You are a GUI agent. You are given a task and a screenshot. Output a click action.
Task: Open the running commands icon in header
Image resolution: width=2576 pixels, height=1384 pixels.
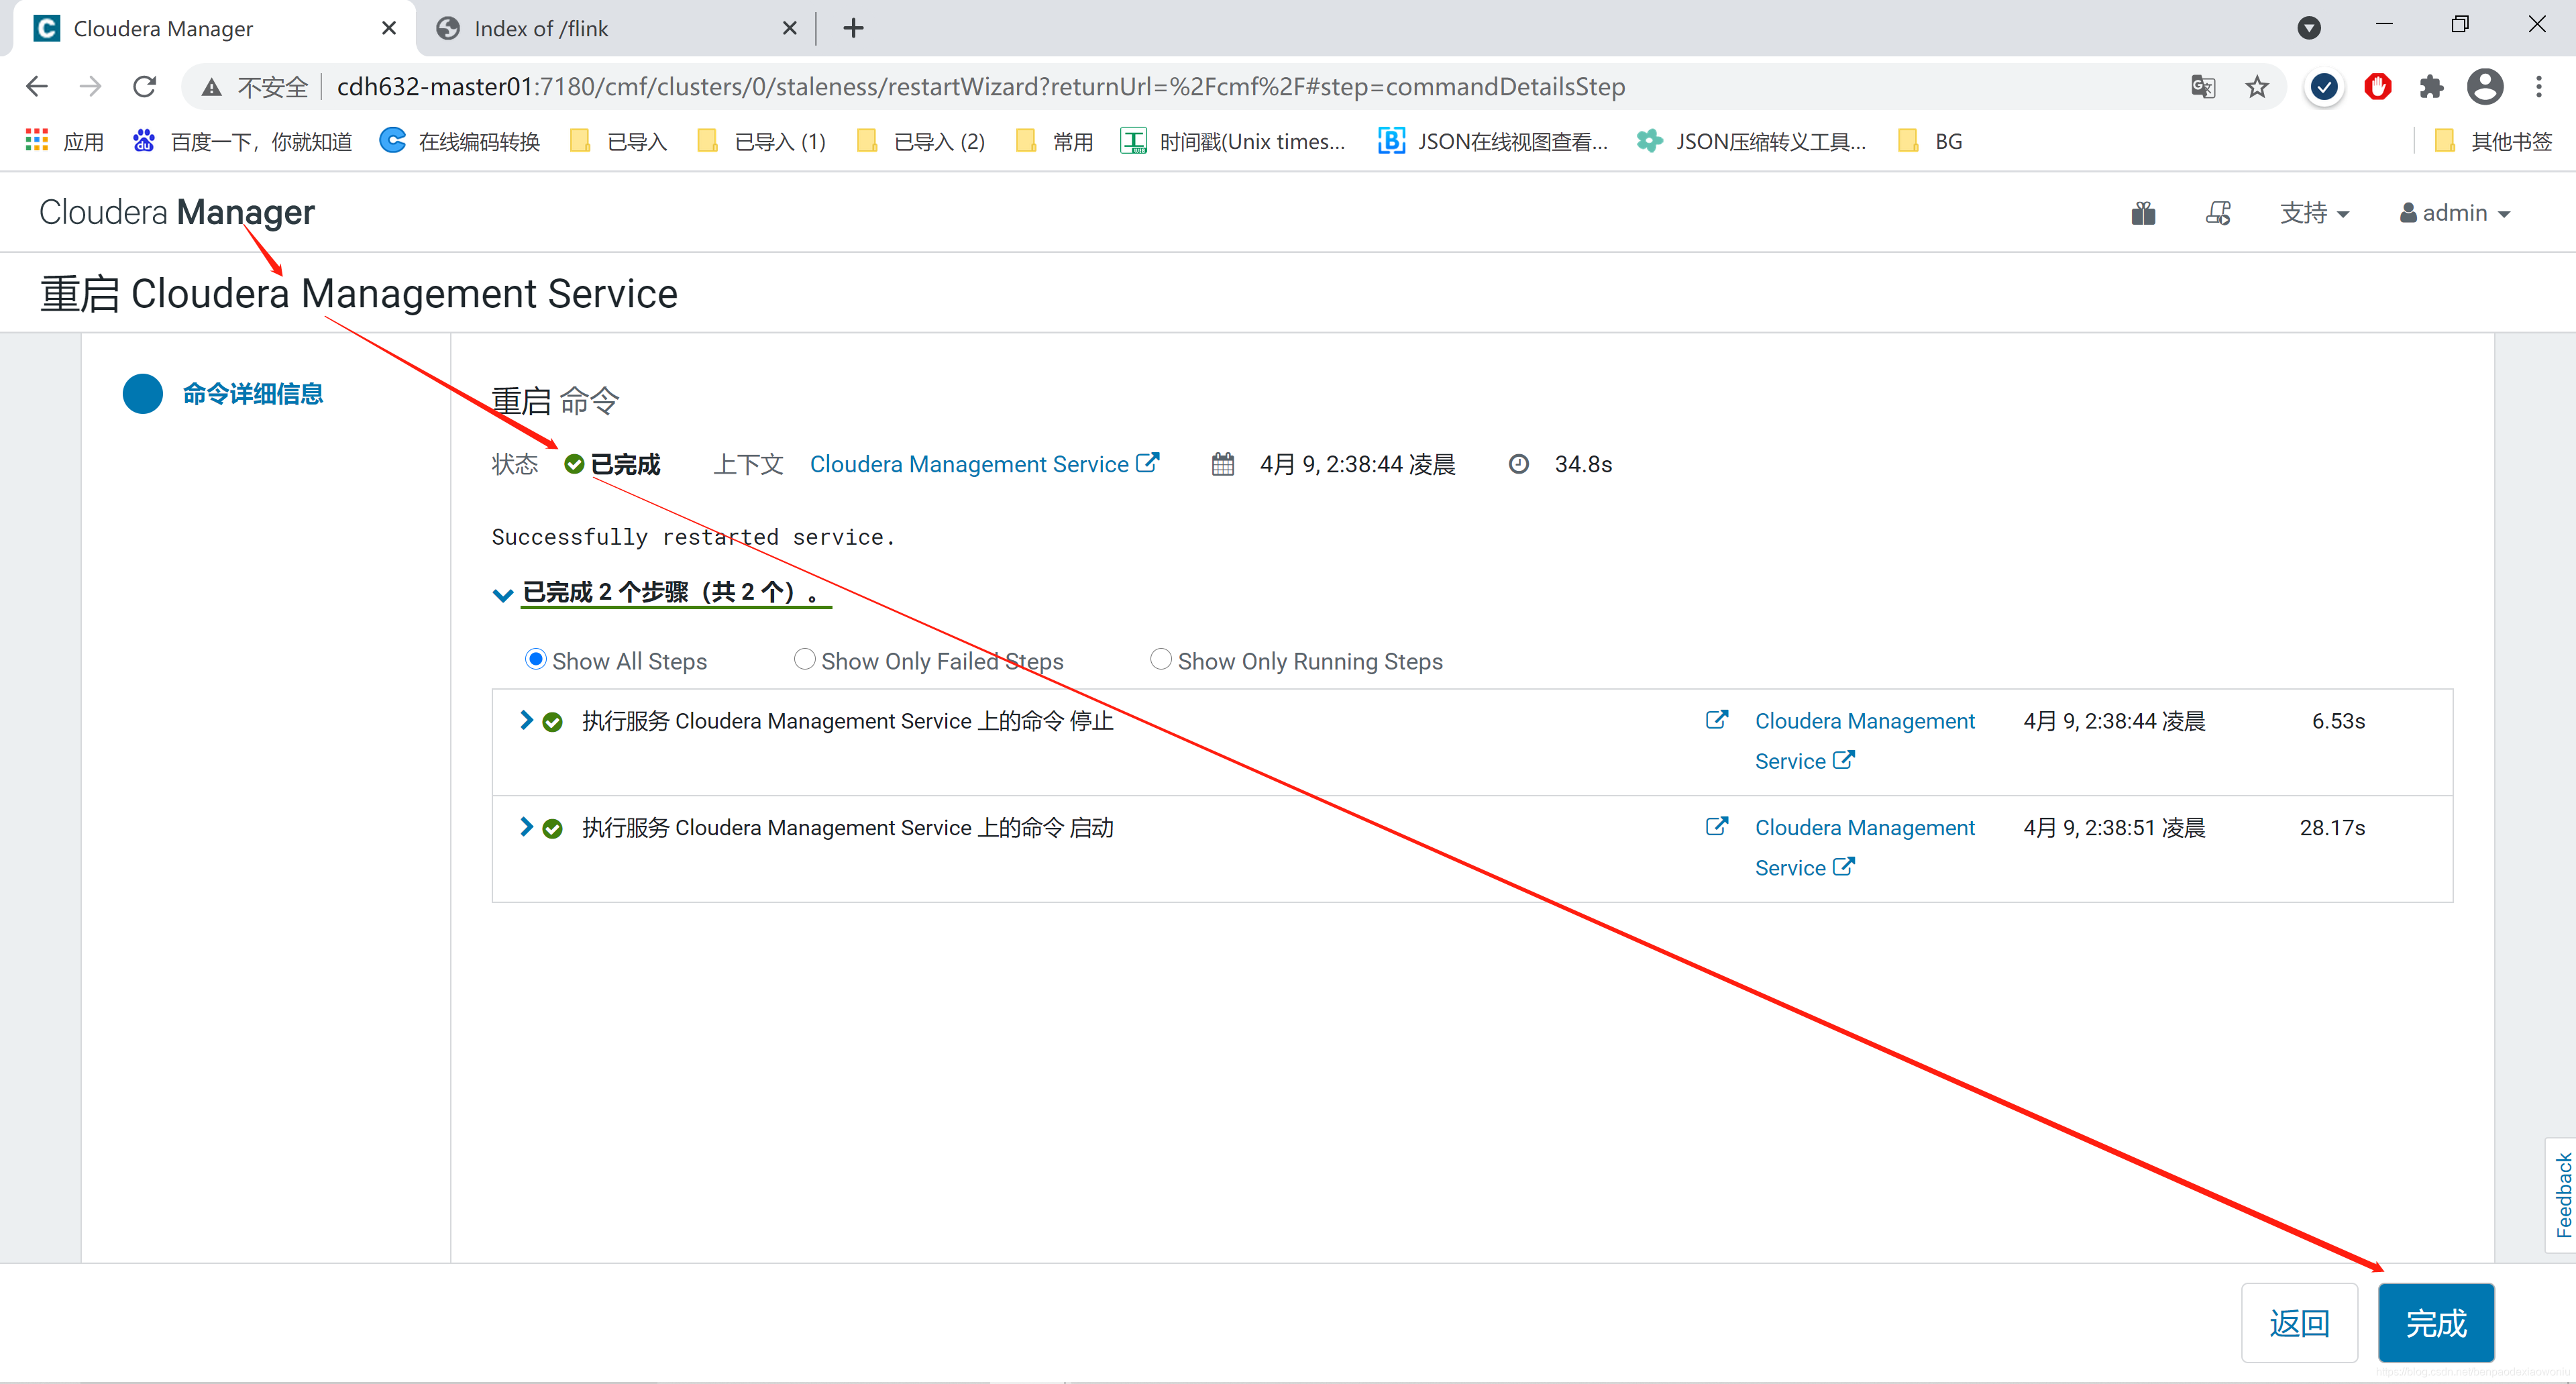2217,213
